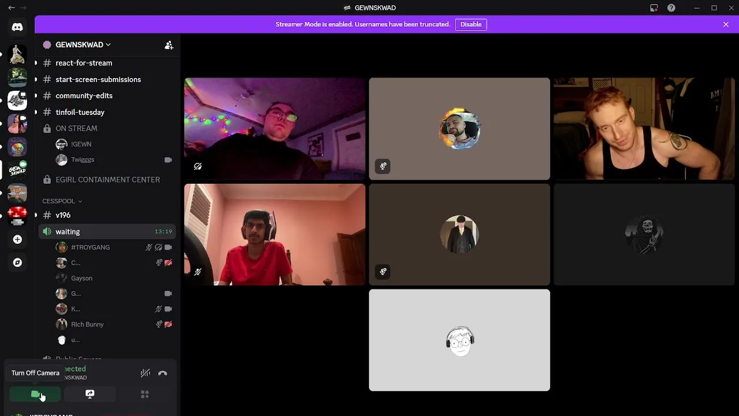Open the rainbow frog server icon

point(17,147)
